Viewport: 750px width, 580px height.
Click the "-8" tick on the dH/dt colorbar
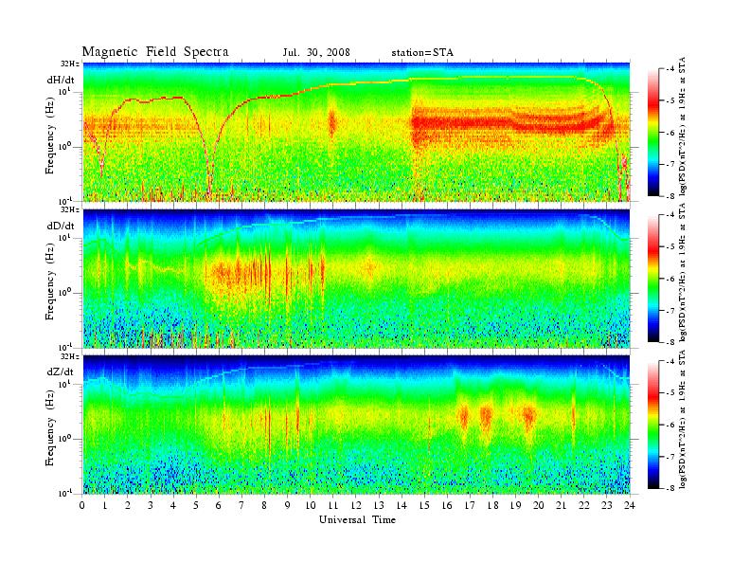pos(670,195)
